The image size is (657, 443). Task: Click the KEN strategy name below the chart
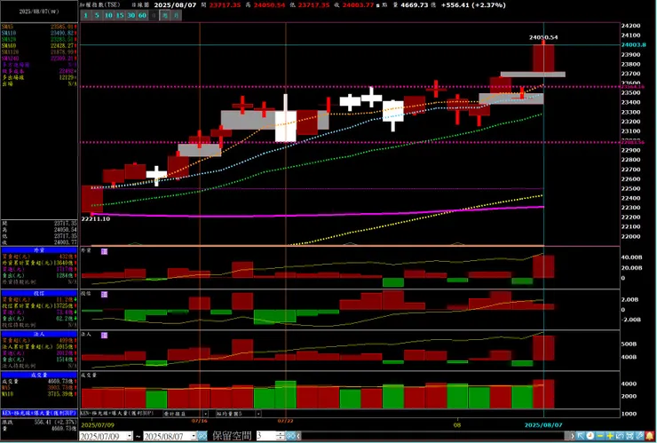[116, 413]
